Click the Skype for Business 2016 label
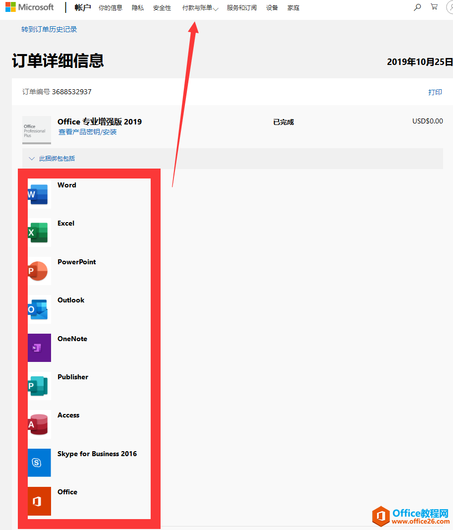This screenshot has height=530, width=453. (97, 454)
